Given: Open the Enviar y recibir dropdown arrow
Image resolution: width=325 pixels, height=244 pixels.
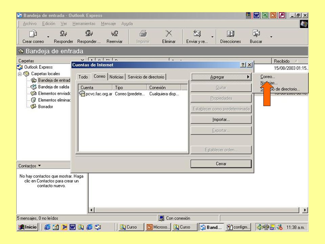Looking at the screenshot, I should 212,37.
